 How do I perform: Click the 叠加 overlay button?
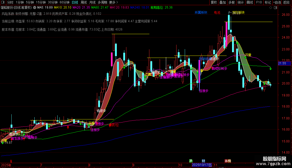point(223,2)
